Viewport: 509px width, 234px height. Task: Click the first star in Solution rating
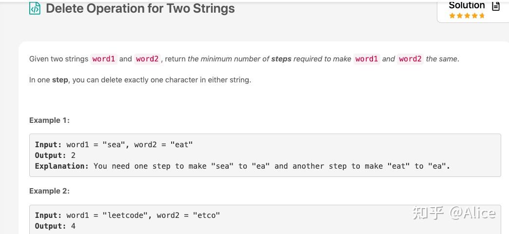coord(452,16)
